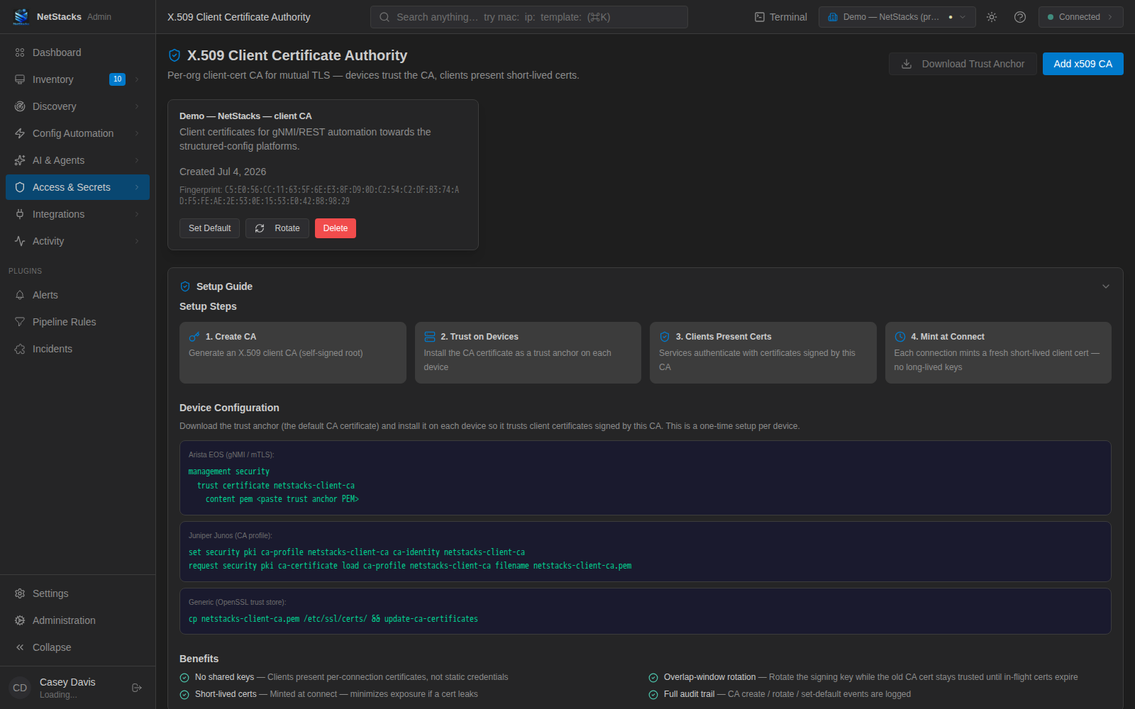Click the AI & Agents sparkle icon
Screen dimensions: 1135x709
tap(20, 160)
